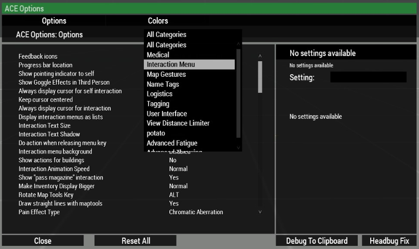Pick Advanced Fatigue from the list

tap(172, 143)
